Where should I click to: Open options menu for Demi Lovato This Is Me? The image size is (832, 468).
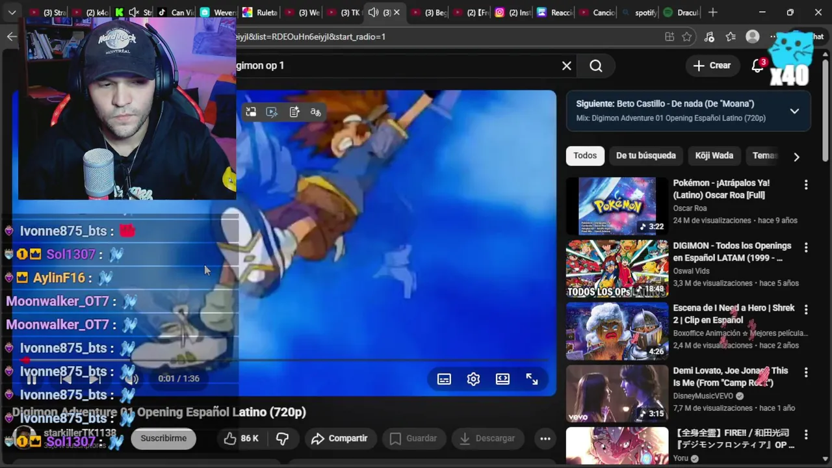pos(806,372)
